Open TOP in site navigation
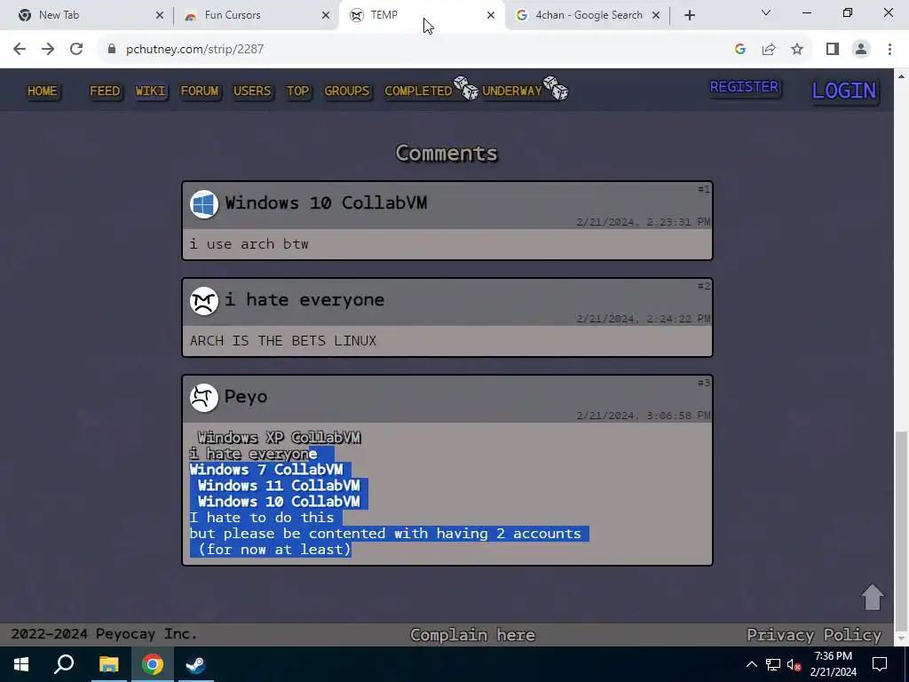Screen dimensions: 909x682 (x=298, y=91)
